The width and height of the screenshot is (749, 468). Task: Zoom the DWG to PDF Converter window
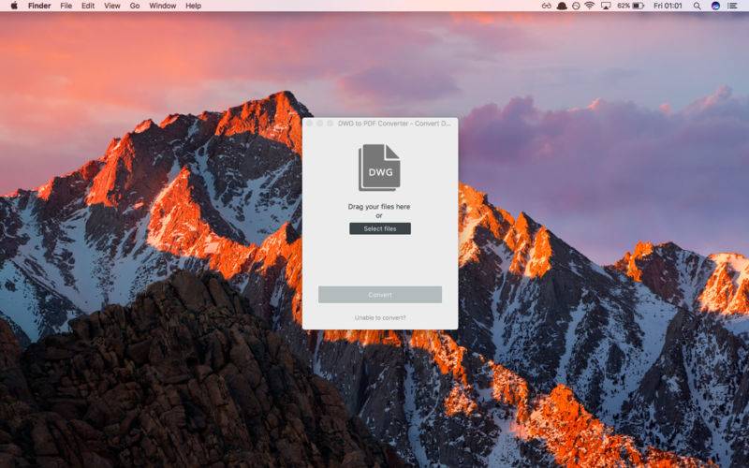[330, 124]
